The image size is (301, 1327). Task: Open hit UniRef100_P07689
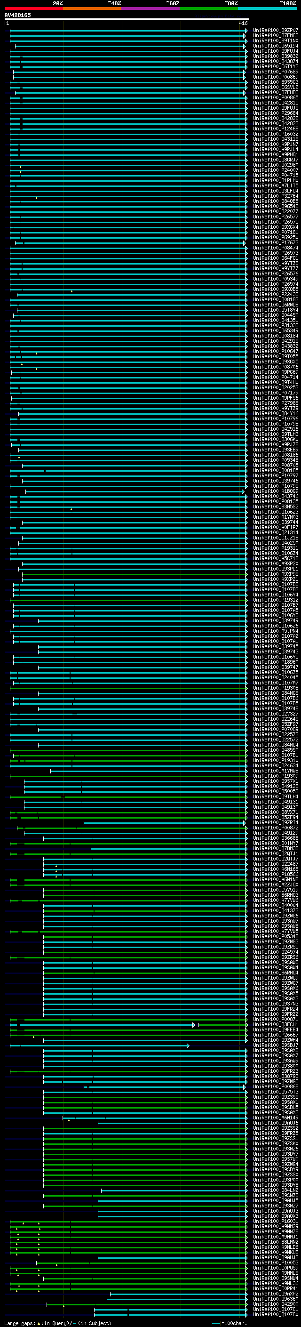tap(275, 72)
